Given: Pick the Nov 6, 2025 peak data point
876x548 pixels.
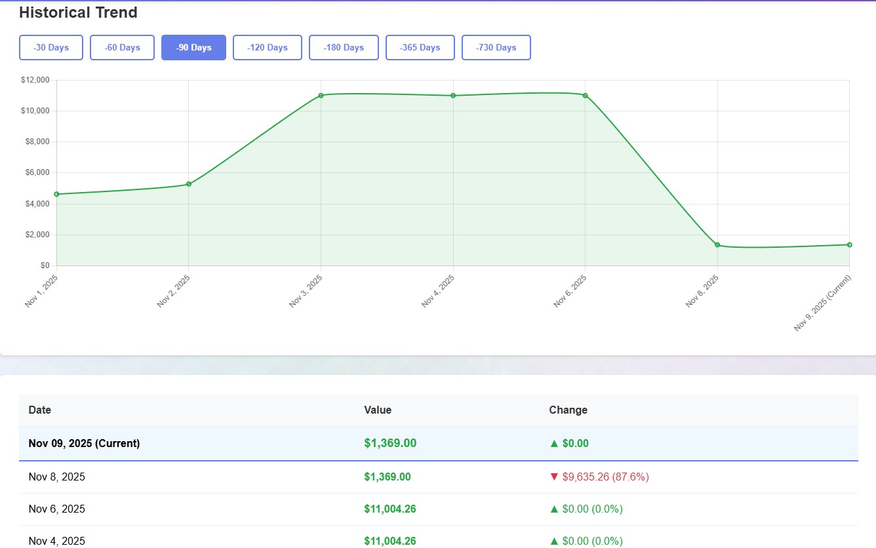Looking at the screenshot, I should pos(586,96).
